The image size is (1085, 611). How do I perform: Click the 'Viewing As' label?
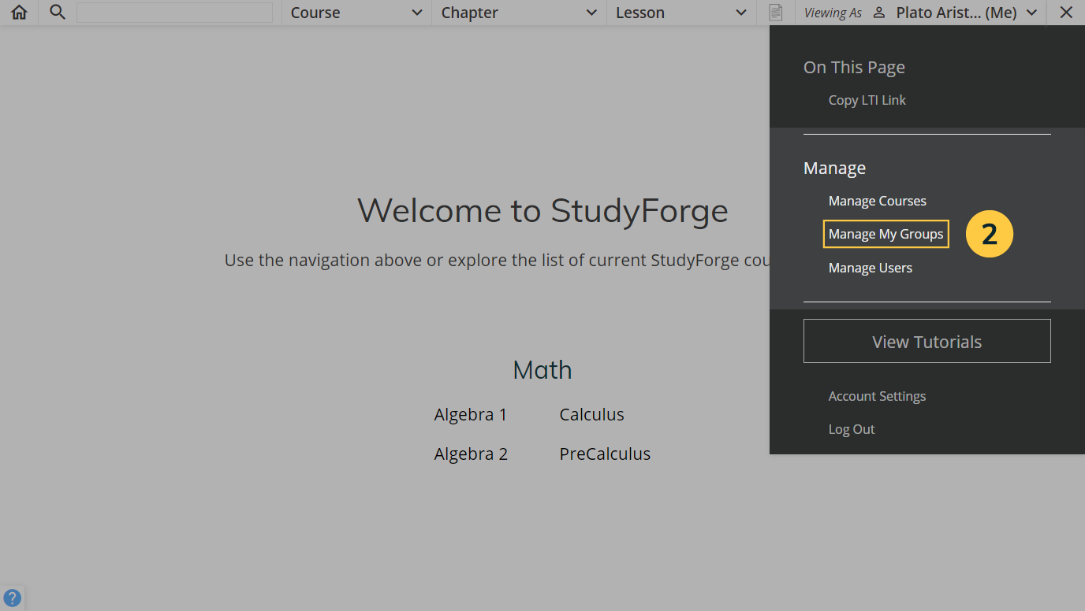pos(833,13)
